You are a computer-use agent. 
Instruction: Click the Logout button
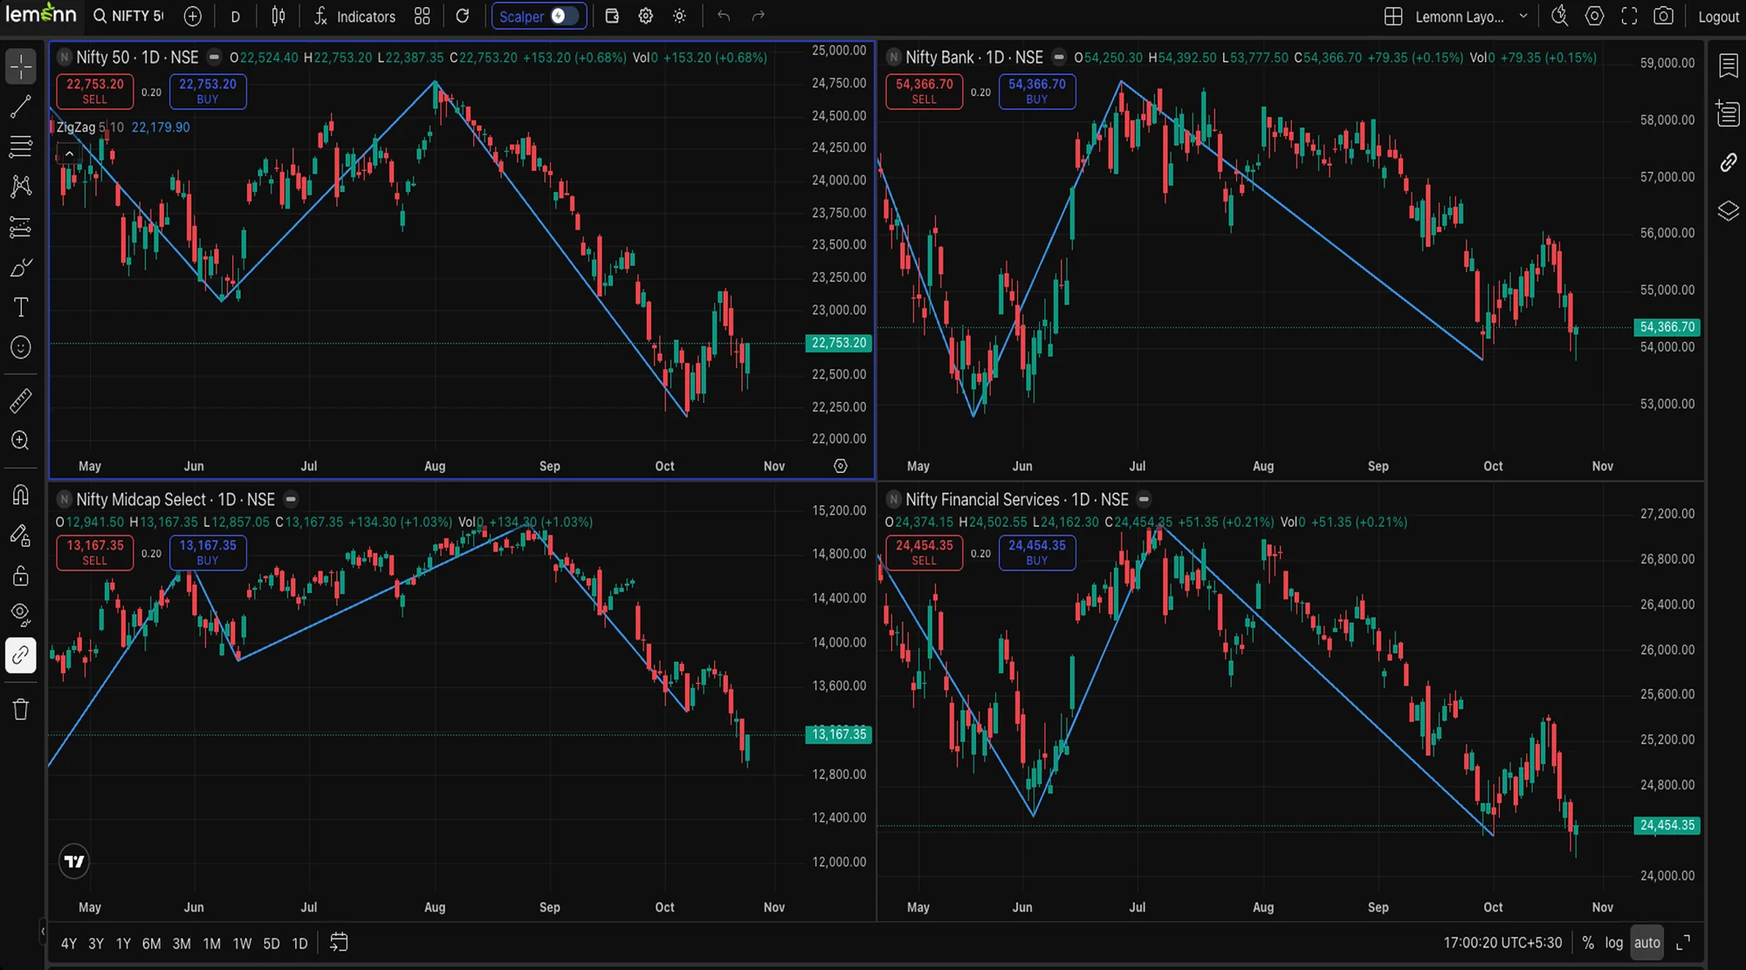point(1718,17)
